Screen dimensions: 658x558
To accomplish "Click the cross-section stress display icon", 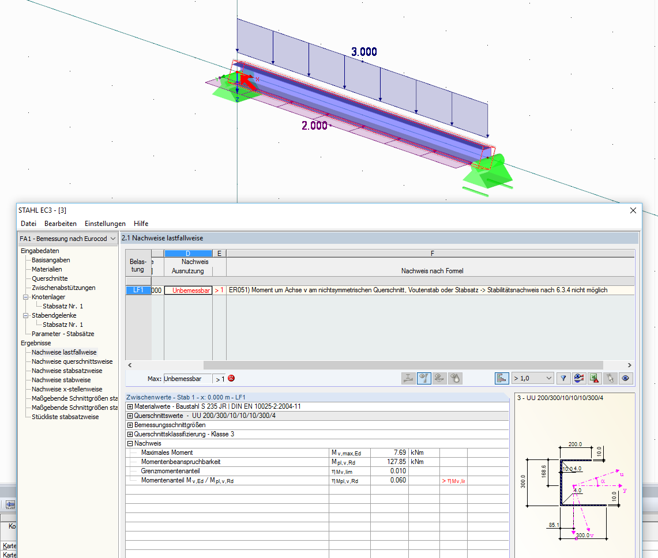I will [408, 378].
